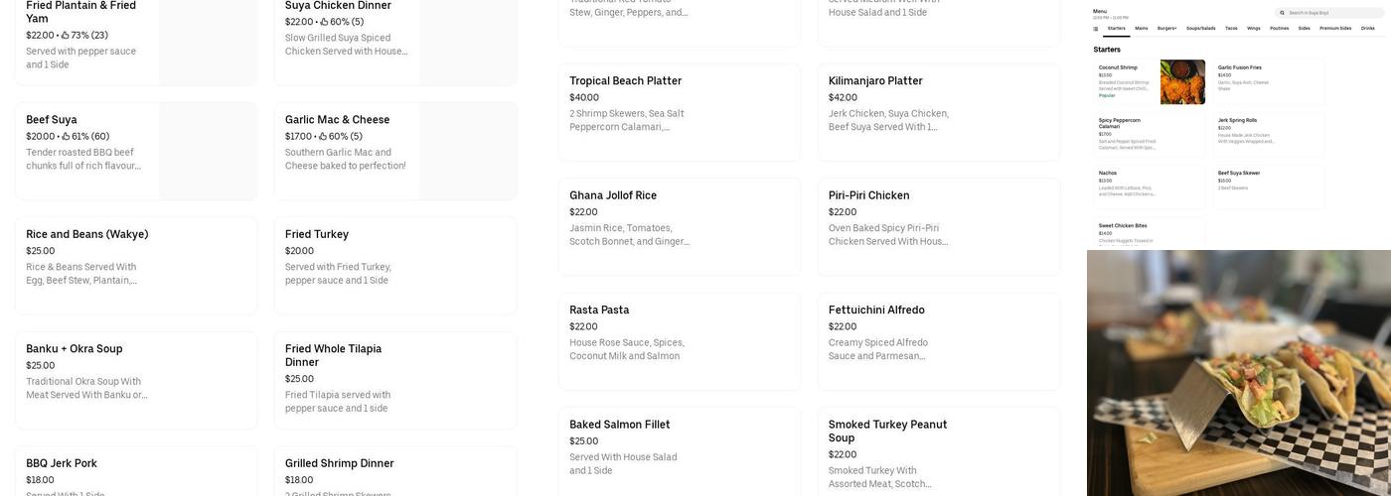
Task: Open the Tacos menu tab
Action: coord(1231,29)
